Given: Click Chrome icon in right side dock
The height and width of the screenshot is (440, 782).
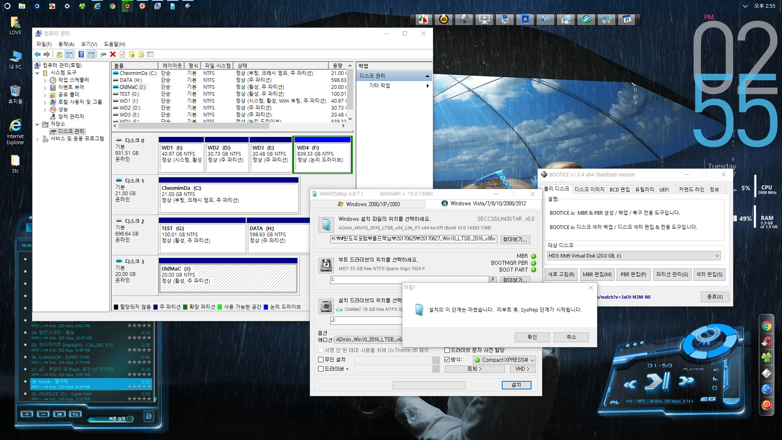Looking at the screenshot, I should click(767, 326).
